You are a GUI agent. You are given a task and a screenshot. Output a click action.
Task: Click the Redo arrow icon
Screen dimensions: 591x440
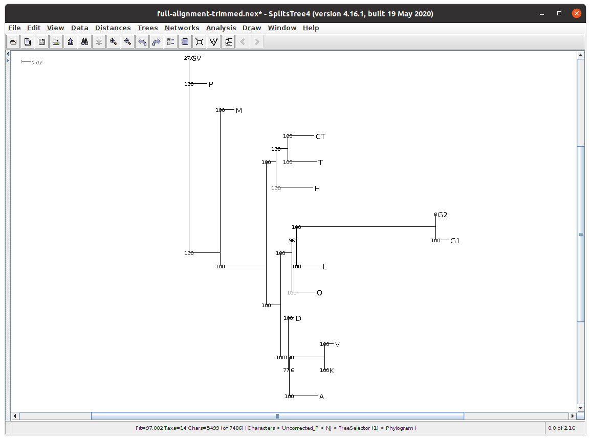pos(157,42)
